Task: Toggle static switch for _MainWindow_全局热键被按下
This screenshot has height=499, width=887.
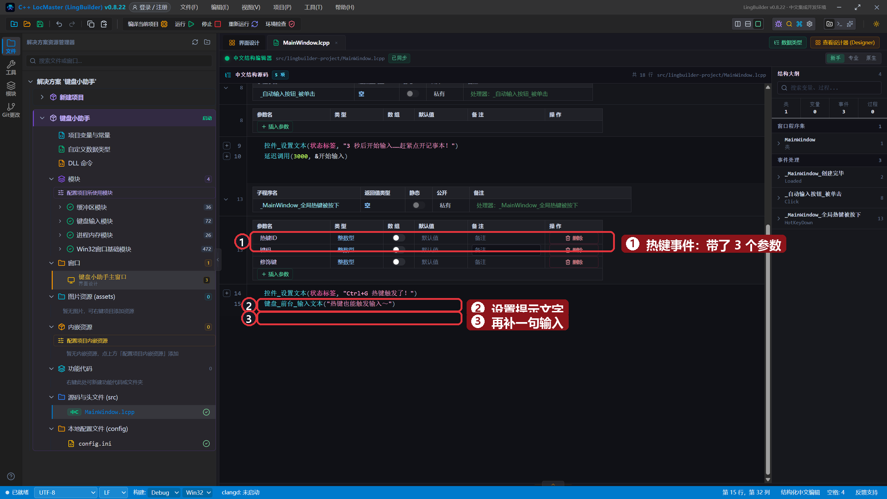Action: [419, 205]
